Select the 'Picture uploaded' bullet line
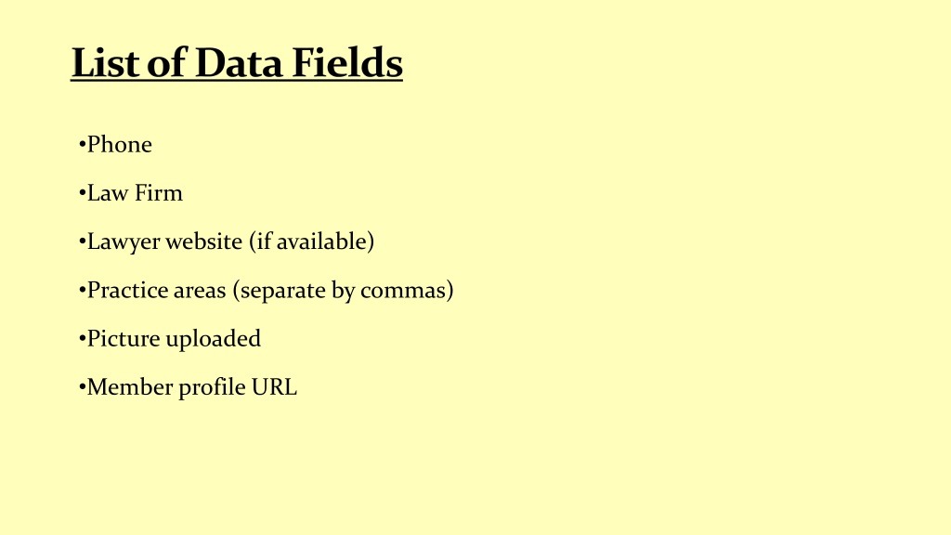The height and width of the screenshot is (535, 951). pos(170,339)
